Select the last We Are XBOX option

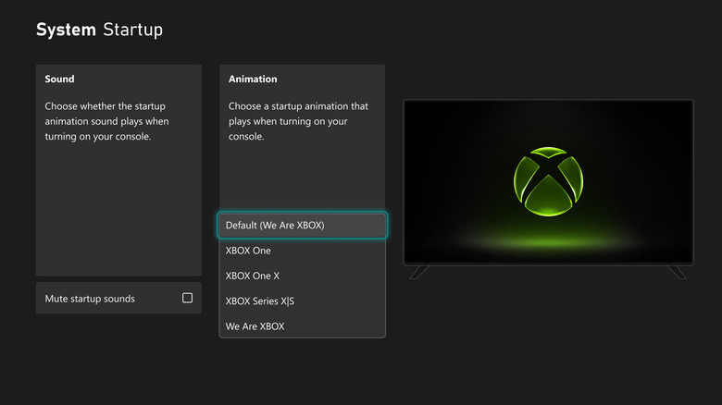302,326
